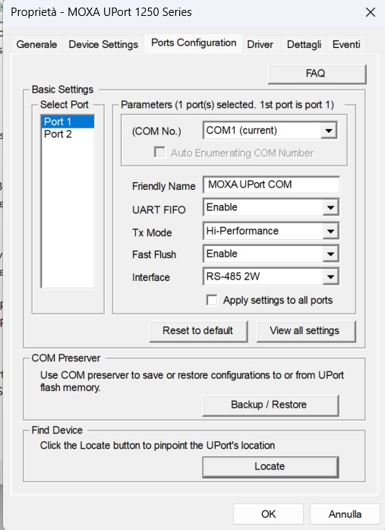The width and height of the screenshot is (385, 530).
Task: Click Locate to find the UPort
Action: point(270,467)
